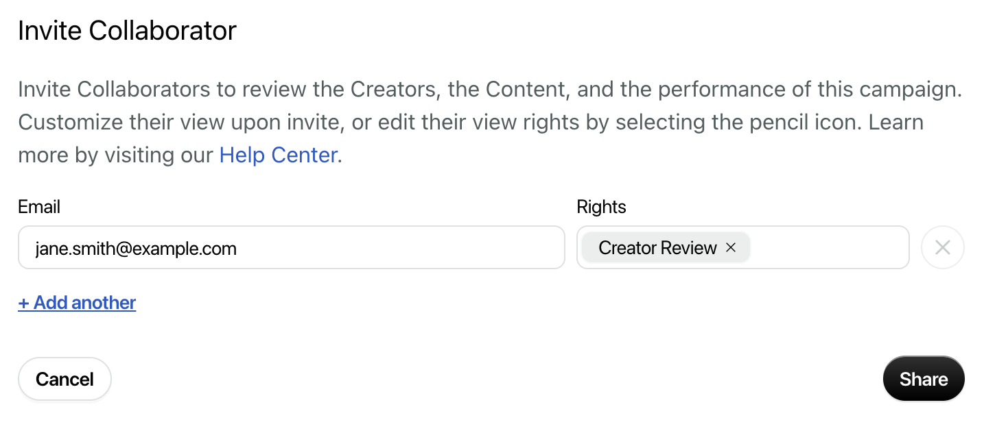
Task: Click empty space inside the Rights box
Action: coord(829,247)
